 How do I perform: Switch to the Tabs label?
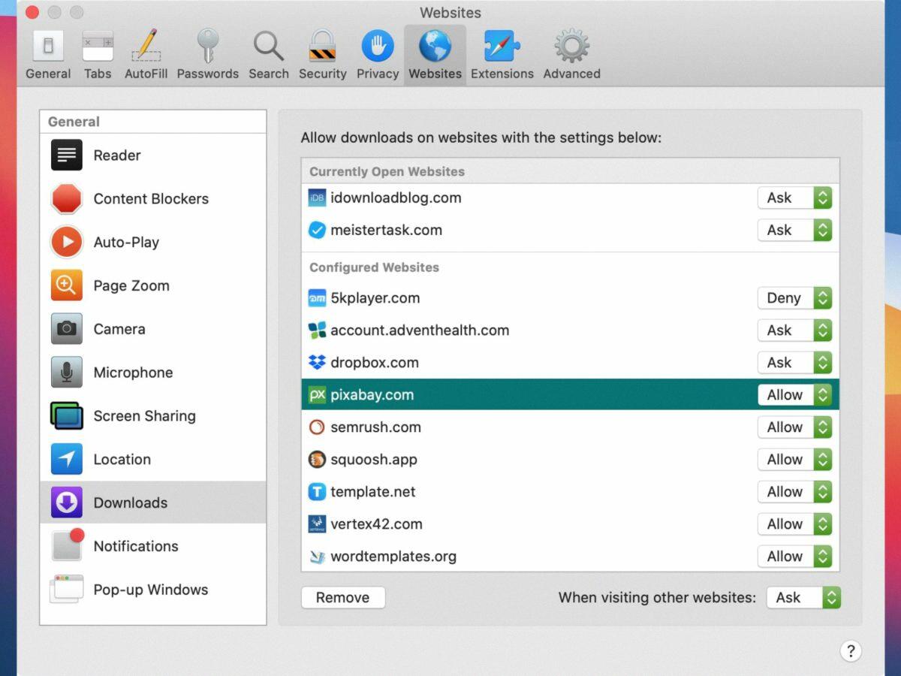click(98, 74)
